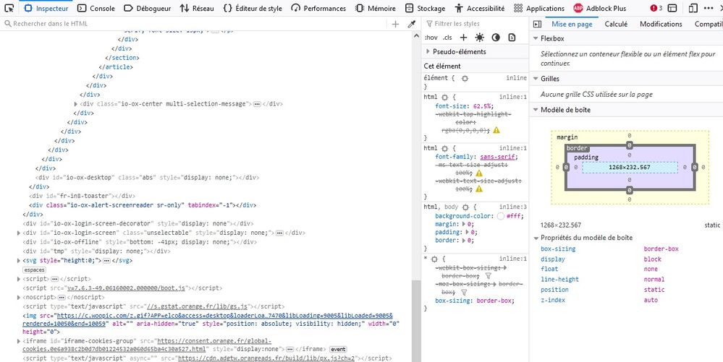Viewport: 723px width, 362px height.
Task: Open the Applications panel
Action: click(539, 8)
